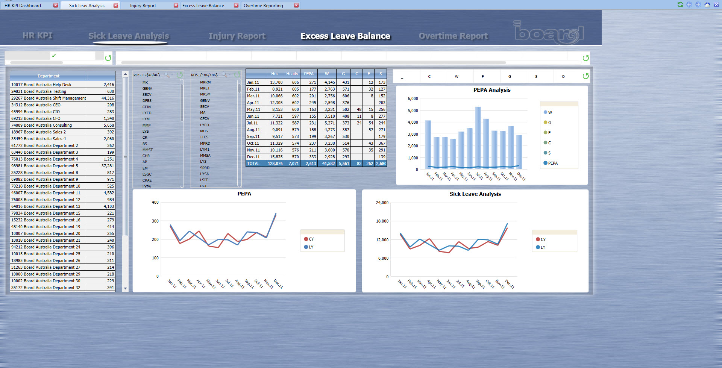This screenshot has height=368, width=722.
Task: Click the Hrs column header in monthly table
Action: (x=275, y=74)
